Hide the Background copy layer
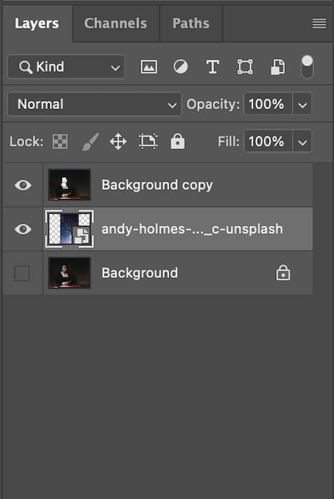Image resolution: width=334 pixels, height=499 pixels. (x=23, y=185)
